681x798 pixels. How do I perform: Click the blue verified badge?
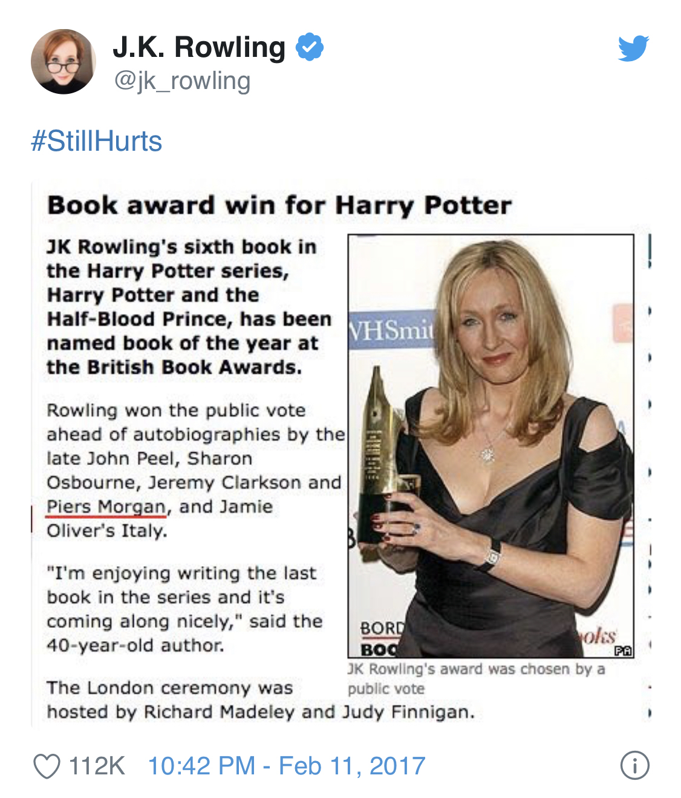(310, 47)
